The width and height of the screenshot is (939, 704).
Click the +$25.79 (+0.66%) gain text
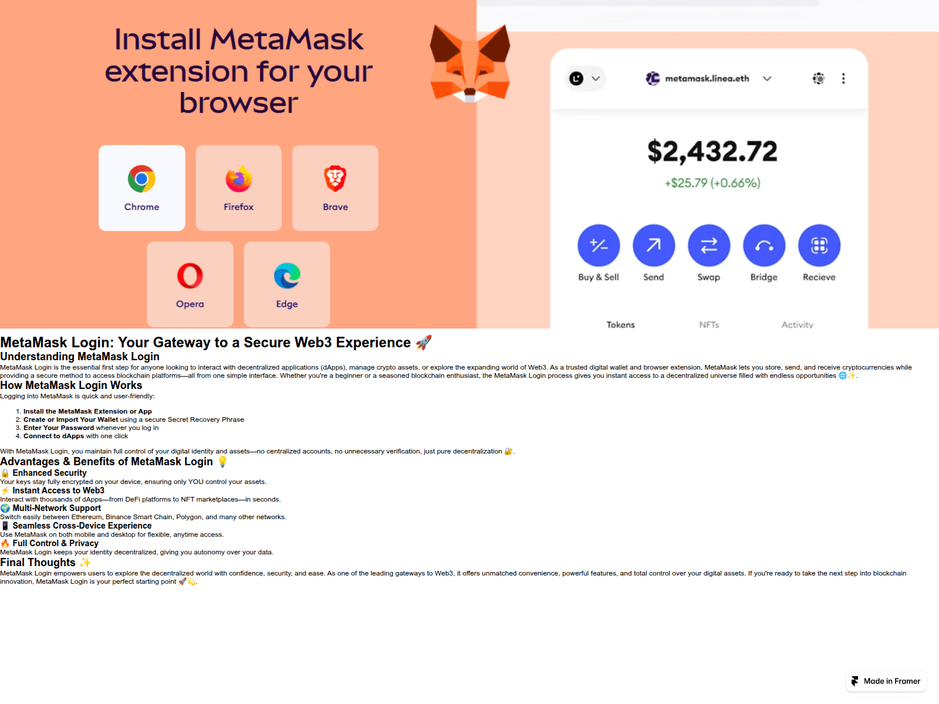(x=712, y=183)
